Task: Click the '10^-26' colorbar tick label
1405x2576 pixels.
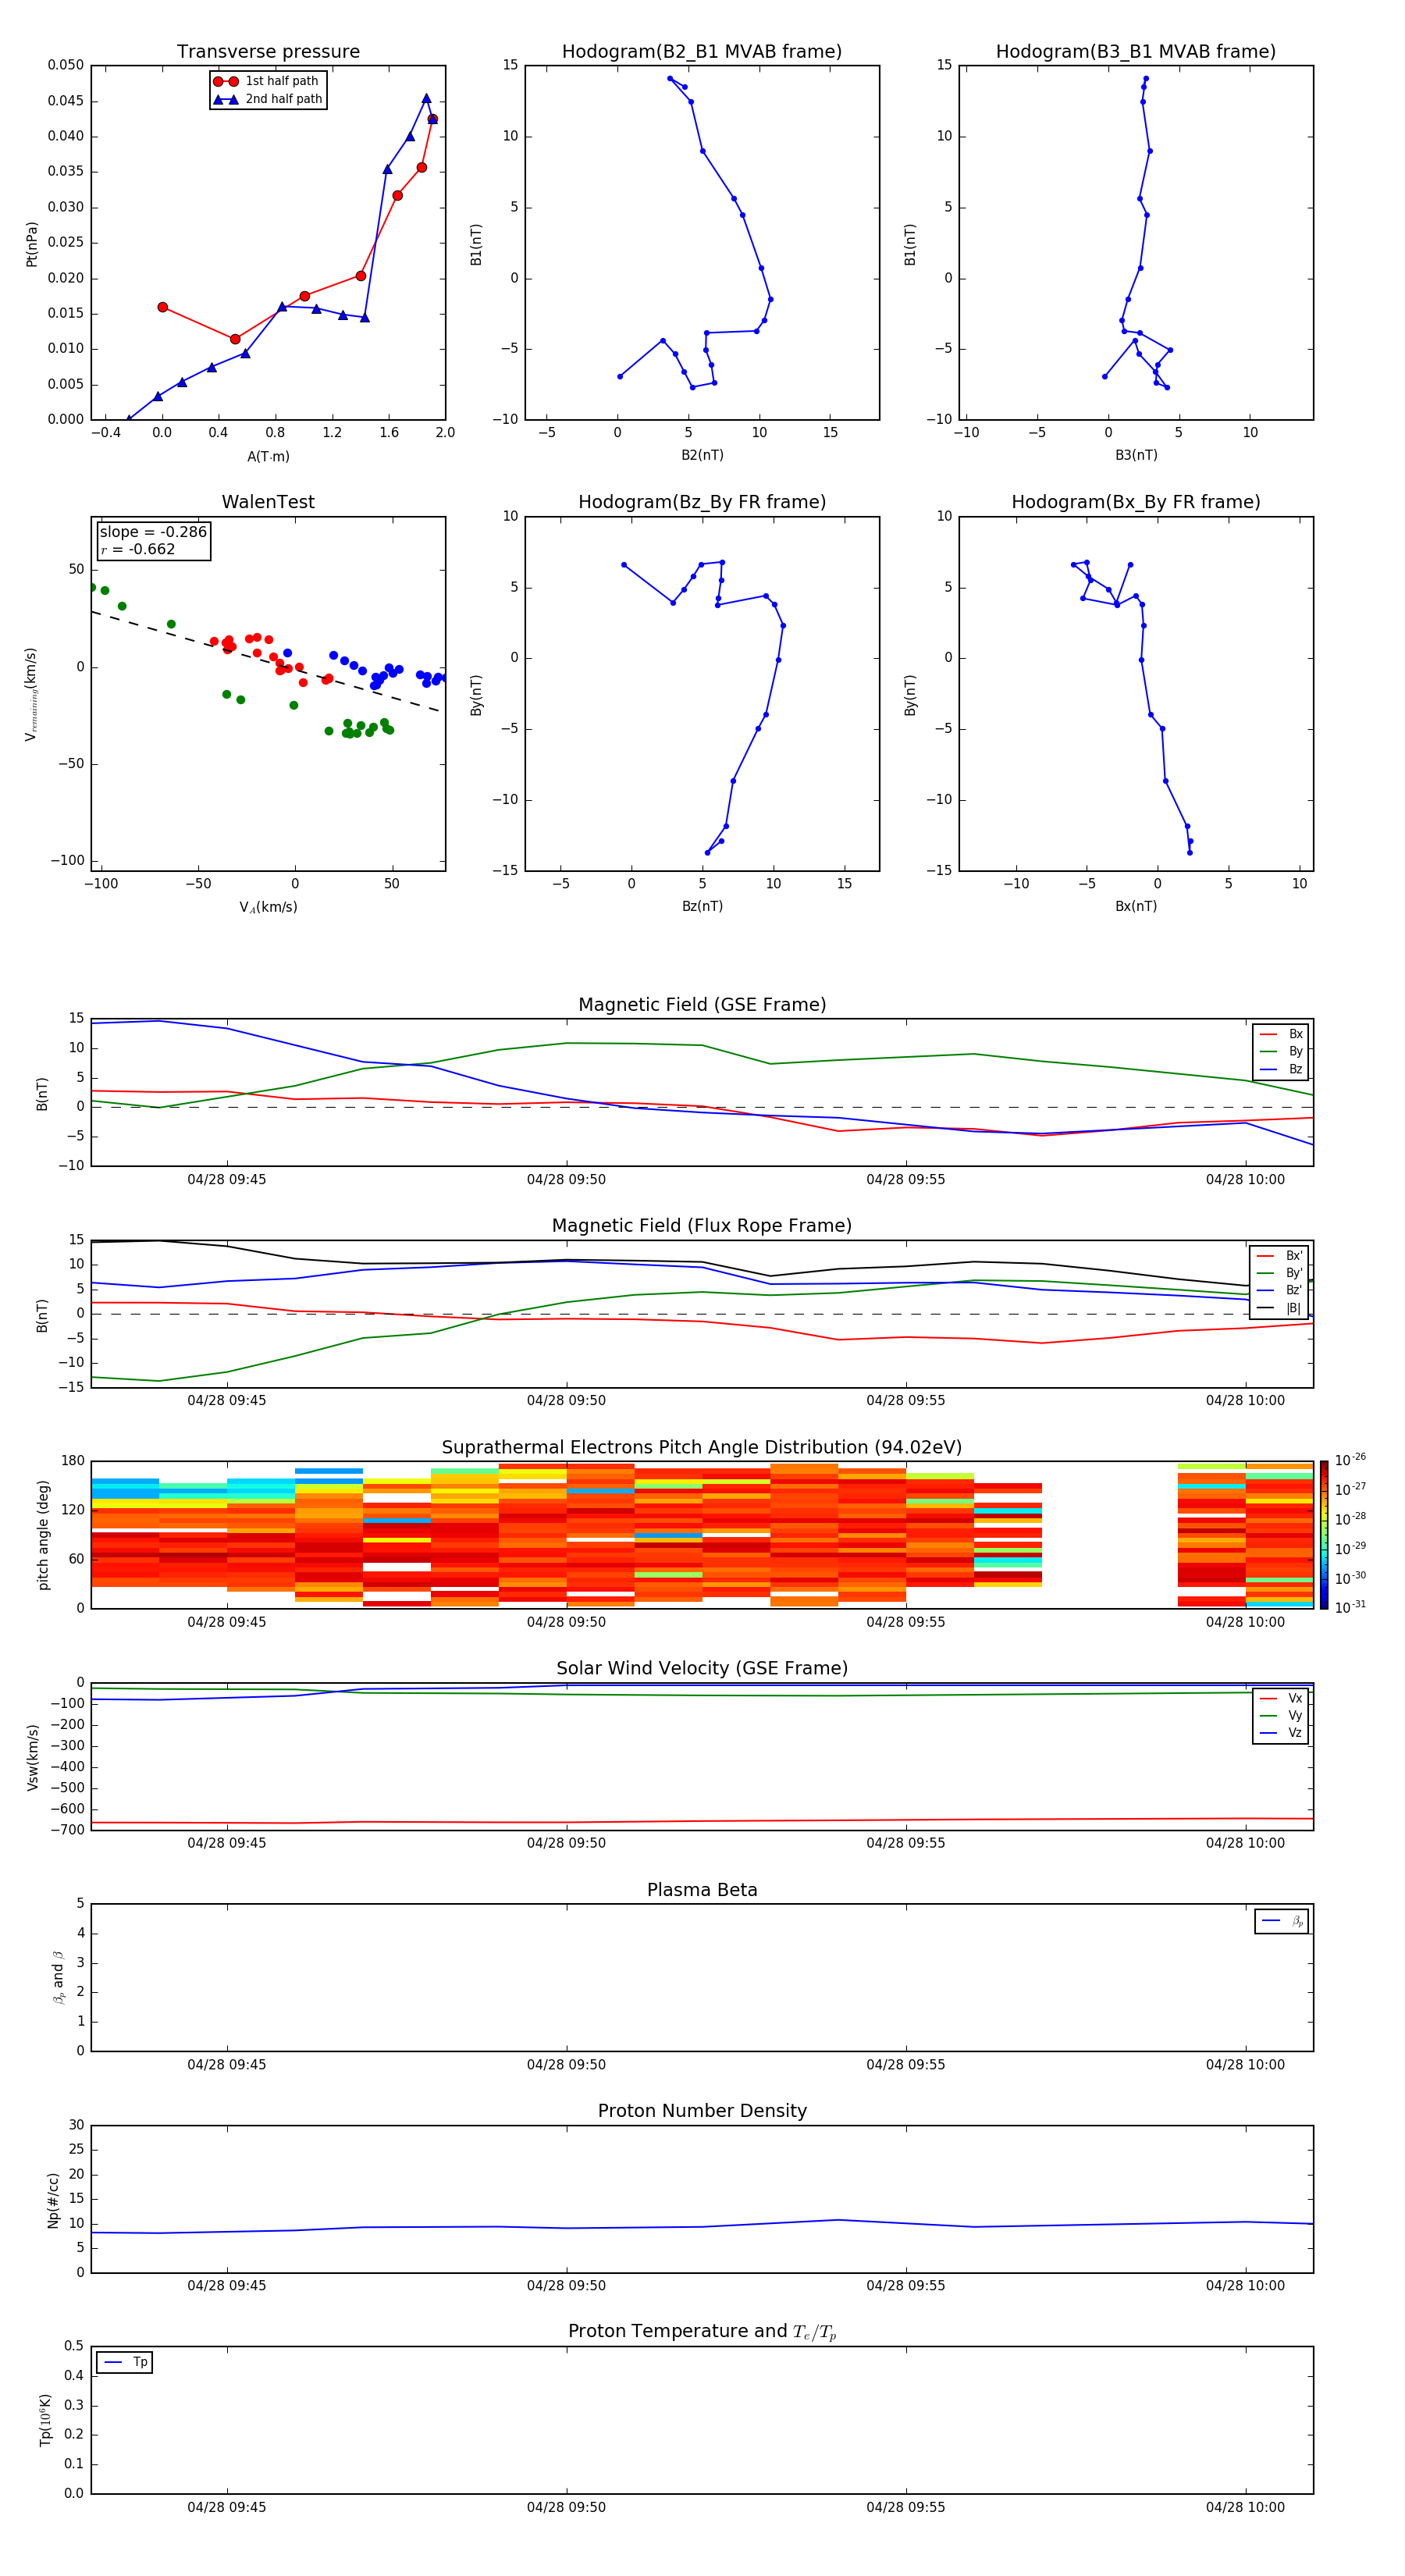Action: pos(1350,1460)
